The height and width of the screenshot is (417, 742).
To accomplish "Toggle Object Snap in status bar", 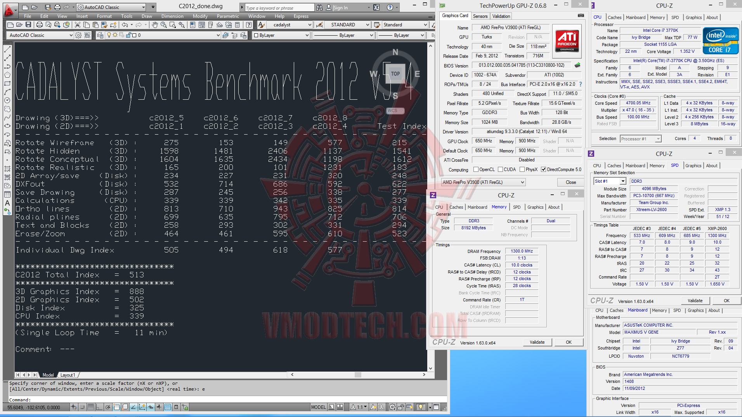I will pos(116,407).
